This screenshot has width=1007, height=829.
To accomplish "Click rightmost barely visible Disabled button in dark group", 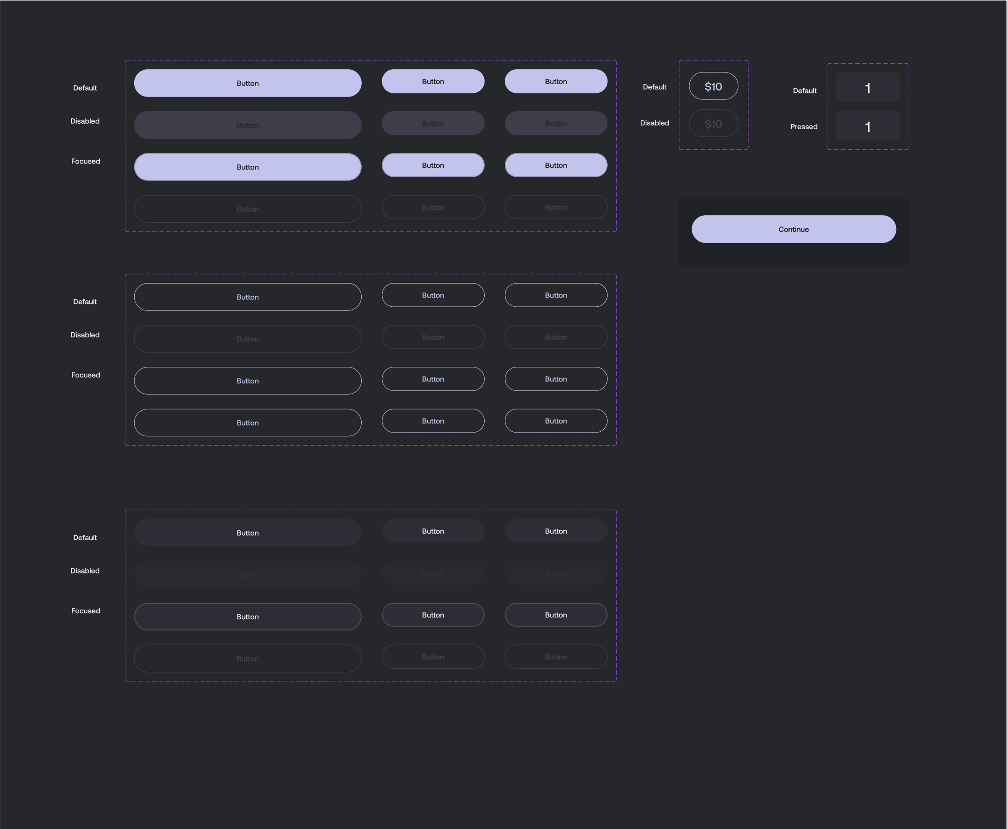I will tap(556, 573).
